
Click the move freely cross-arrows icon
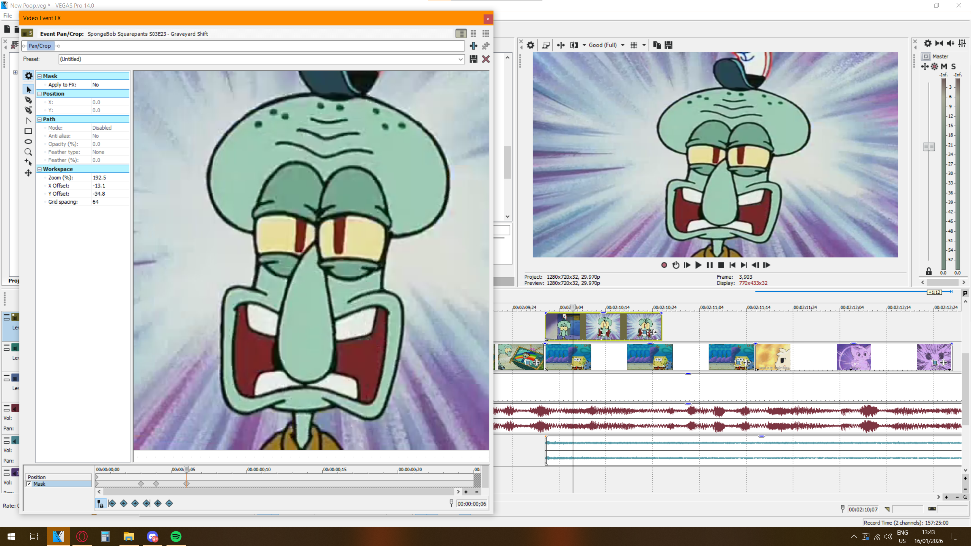(x=28, y=173)
